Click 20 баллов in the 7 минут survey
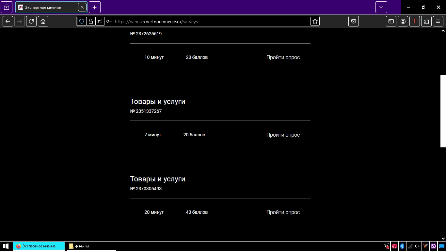446x251 pixels. [194, 135]
